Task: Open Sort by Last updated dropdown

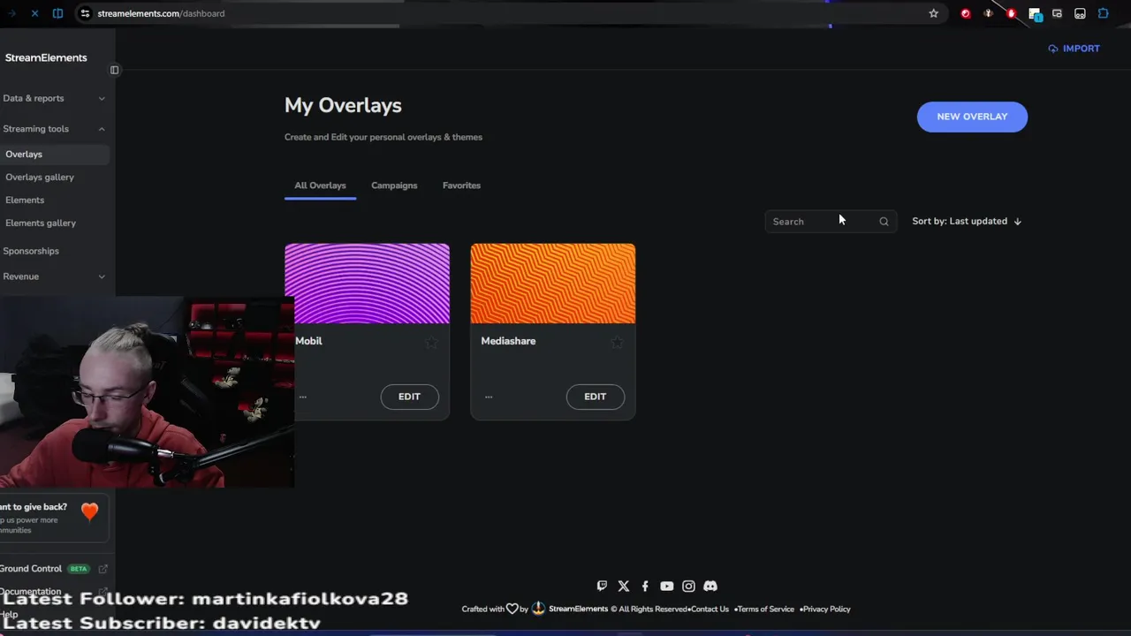Action: [967, 222]
